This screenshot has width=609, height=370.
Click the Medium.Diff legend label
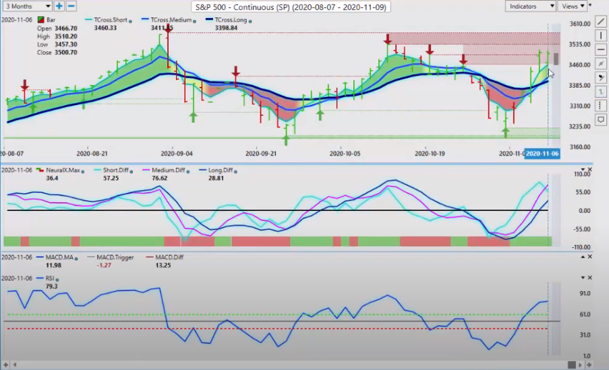coord(169,170)
